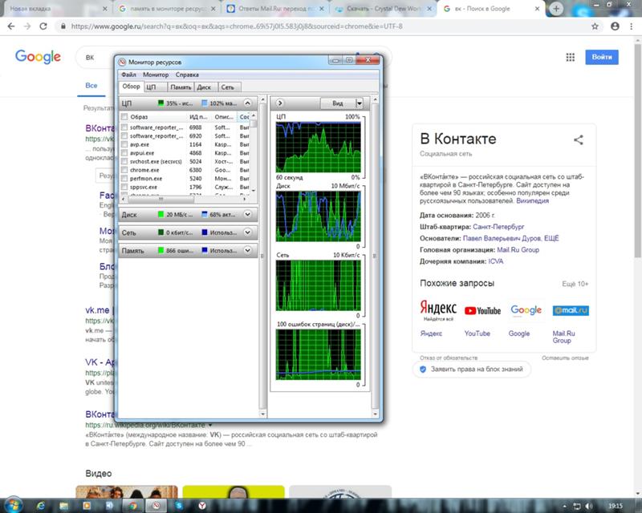This screenshot has width=642, height=513.
Task: Expand the Память section chevron
Action: [247, 250]
